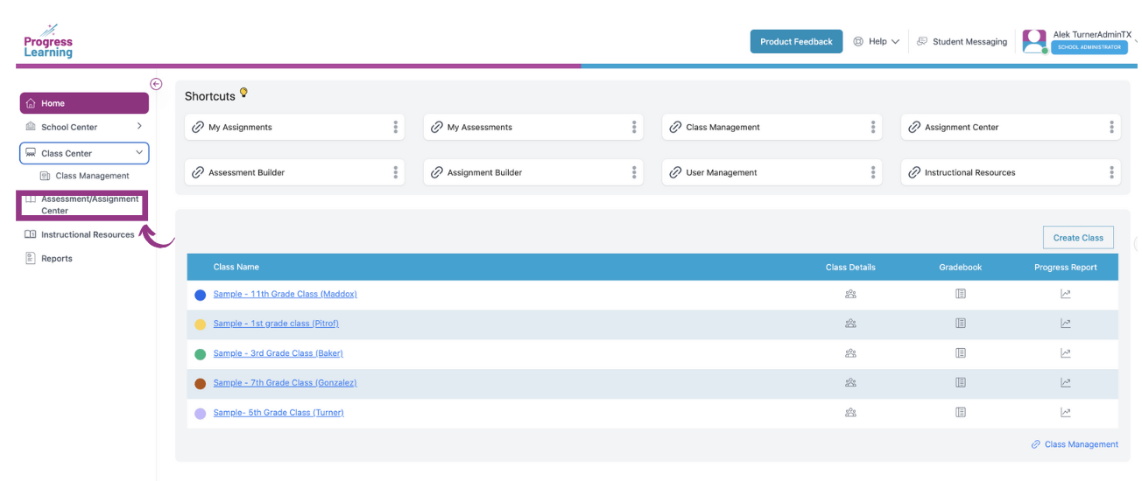Open Progress Report for 1st grade class (Pitrof)

tap(1066, 324)
